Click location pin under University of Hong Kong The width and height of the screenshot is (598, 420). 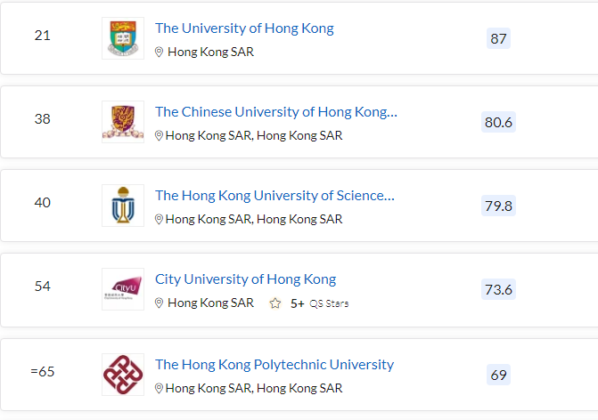coord(160,52)
